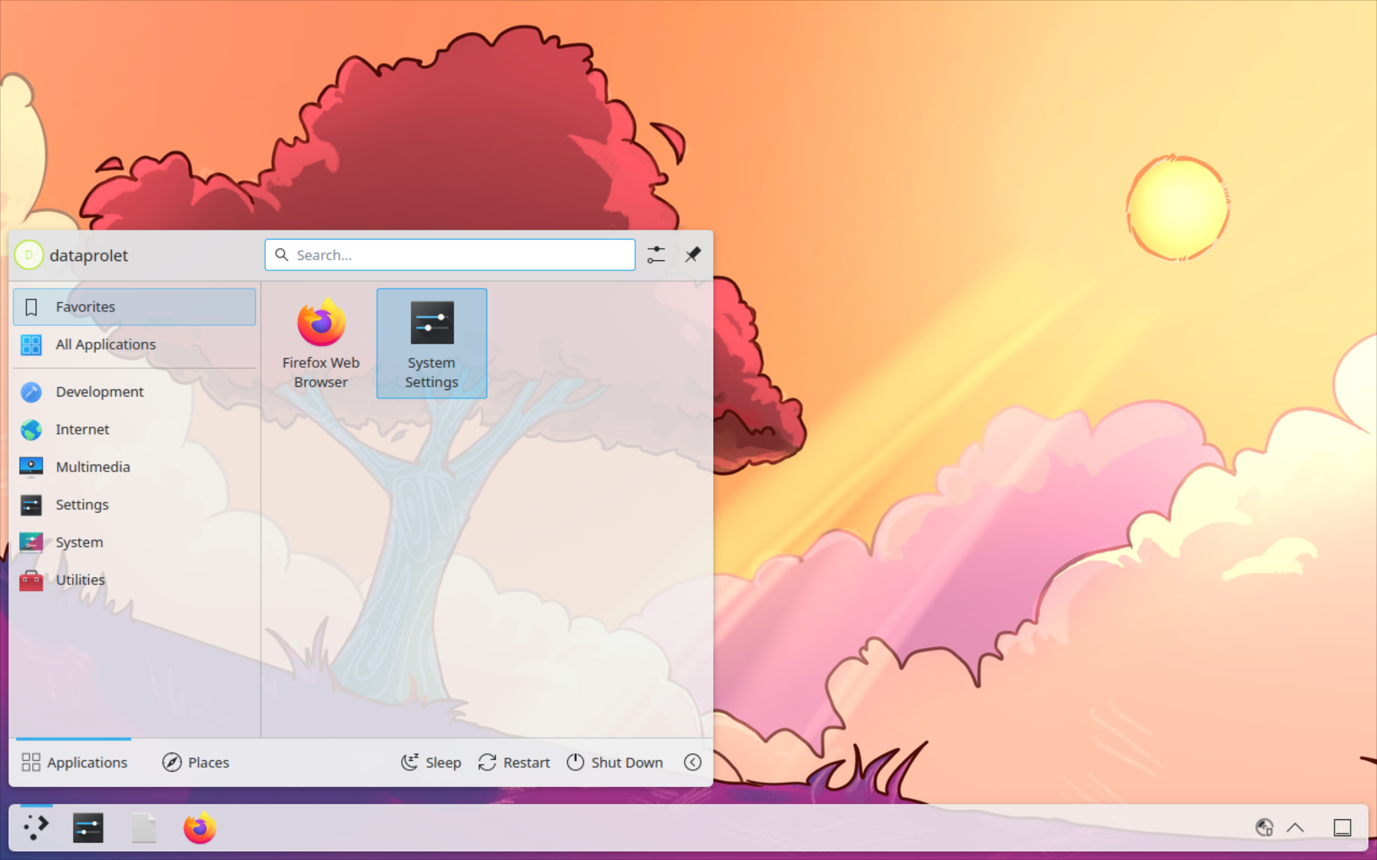Screen dimensions: 1377x860
Task: Open Multimedia category
Action: 92,466
